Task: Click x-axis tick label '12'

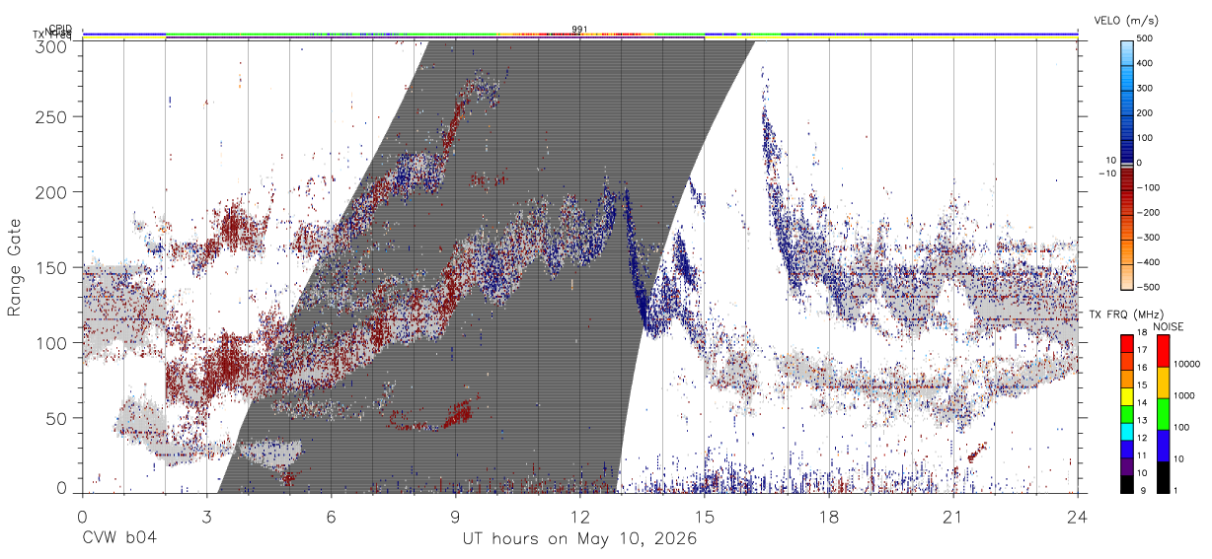Action: pyautogui.click(x=579, y=517)
